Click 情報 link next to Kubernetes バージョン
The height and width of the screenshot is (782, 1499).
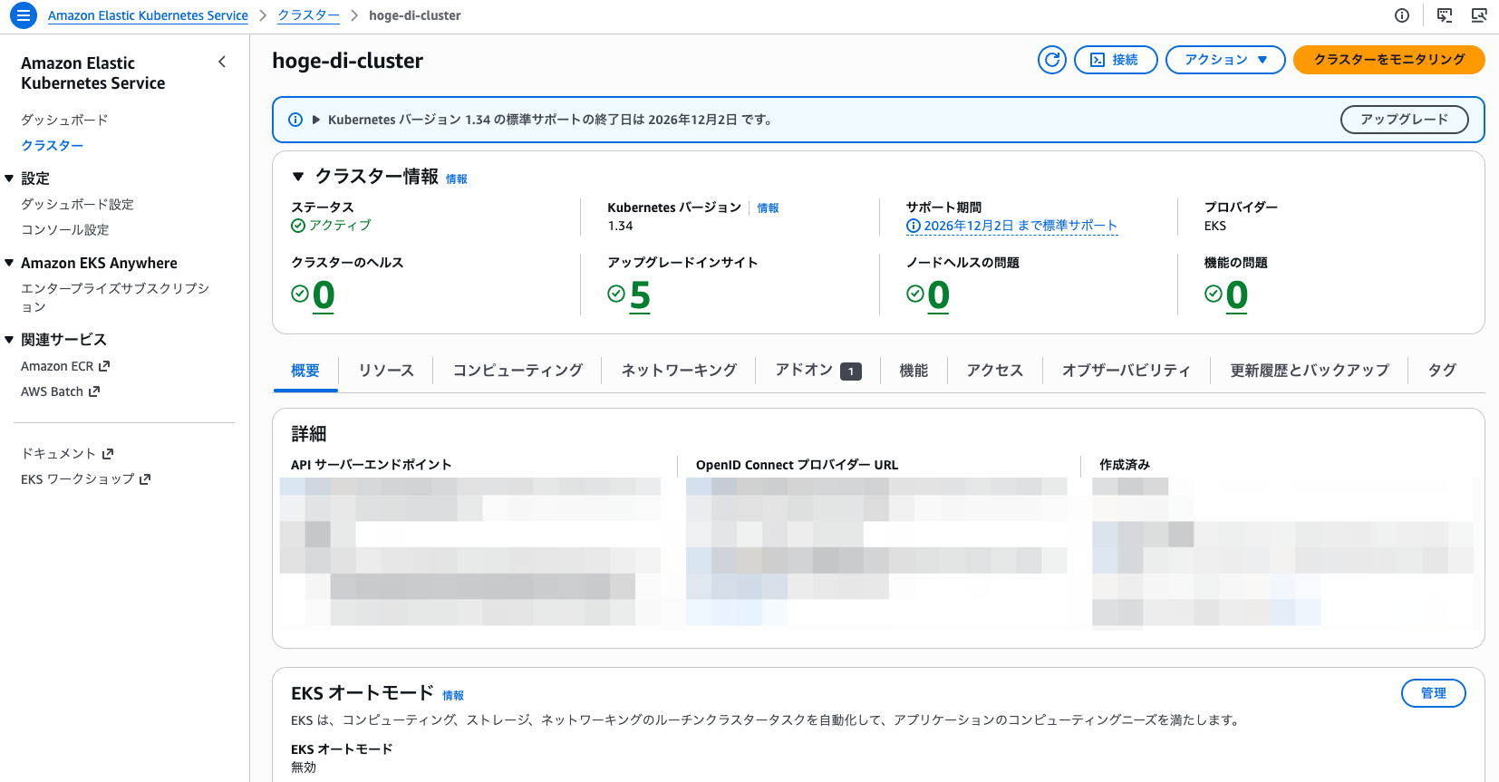point(768,208)
